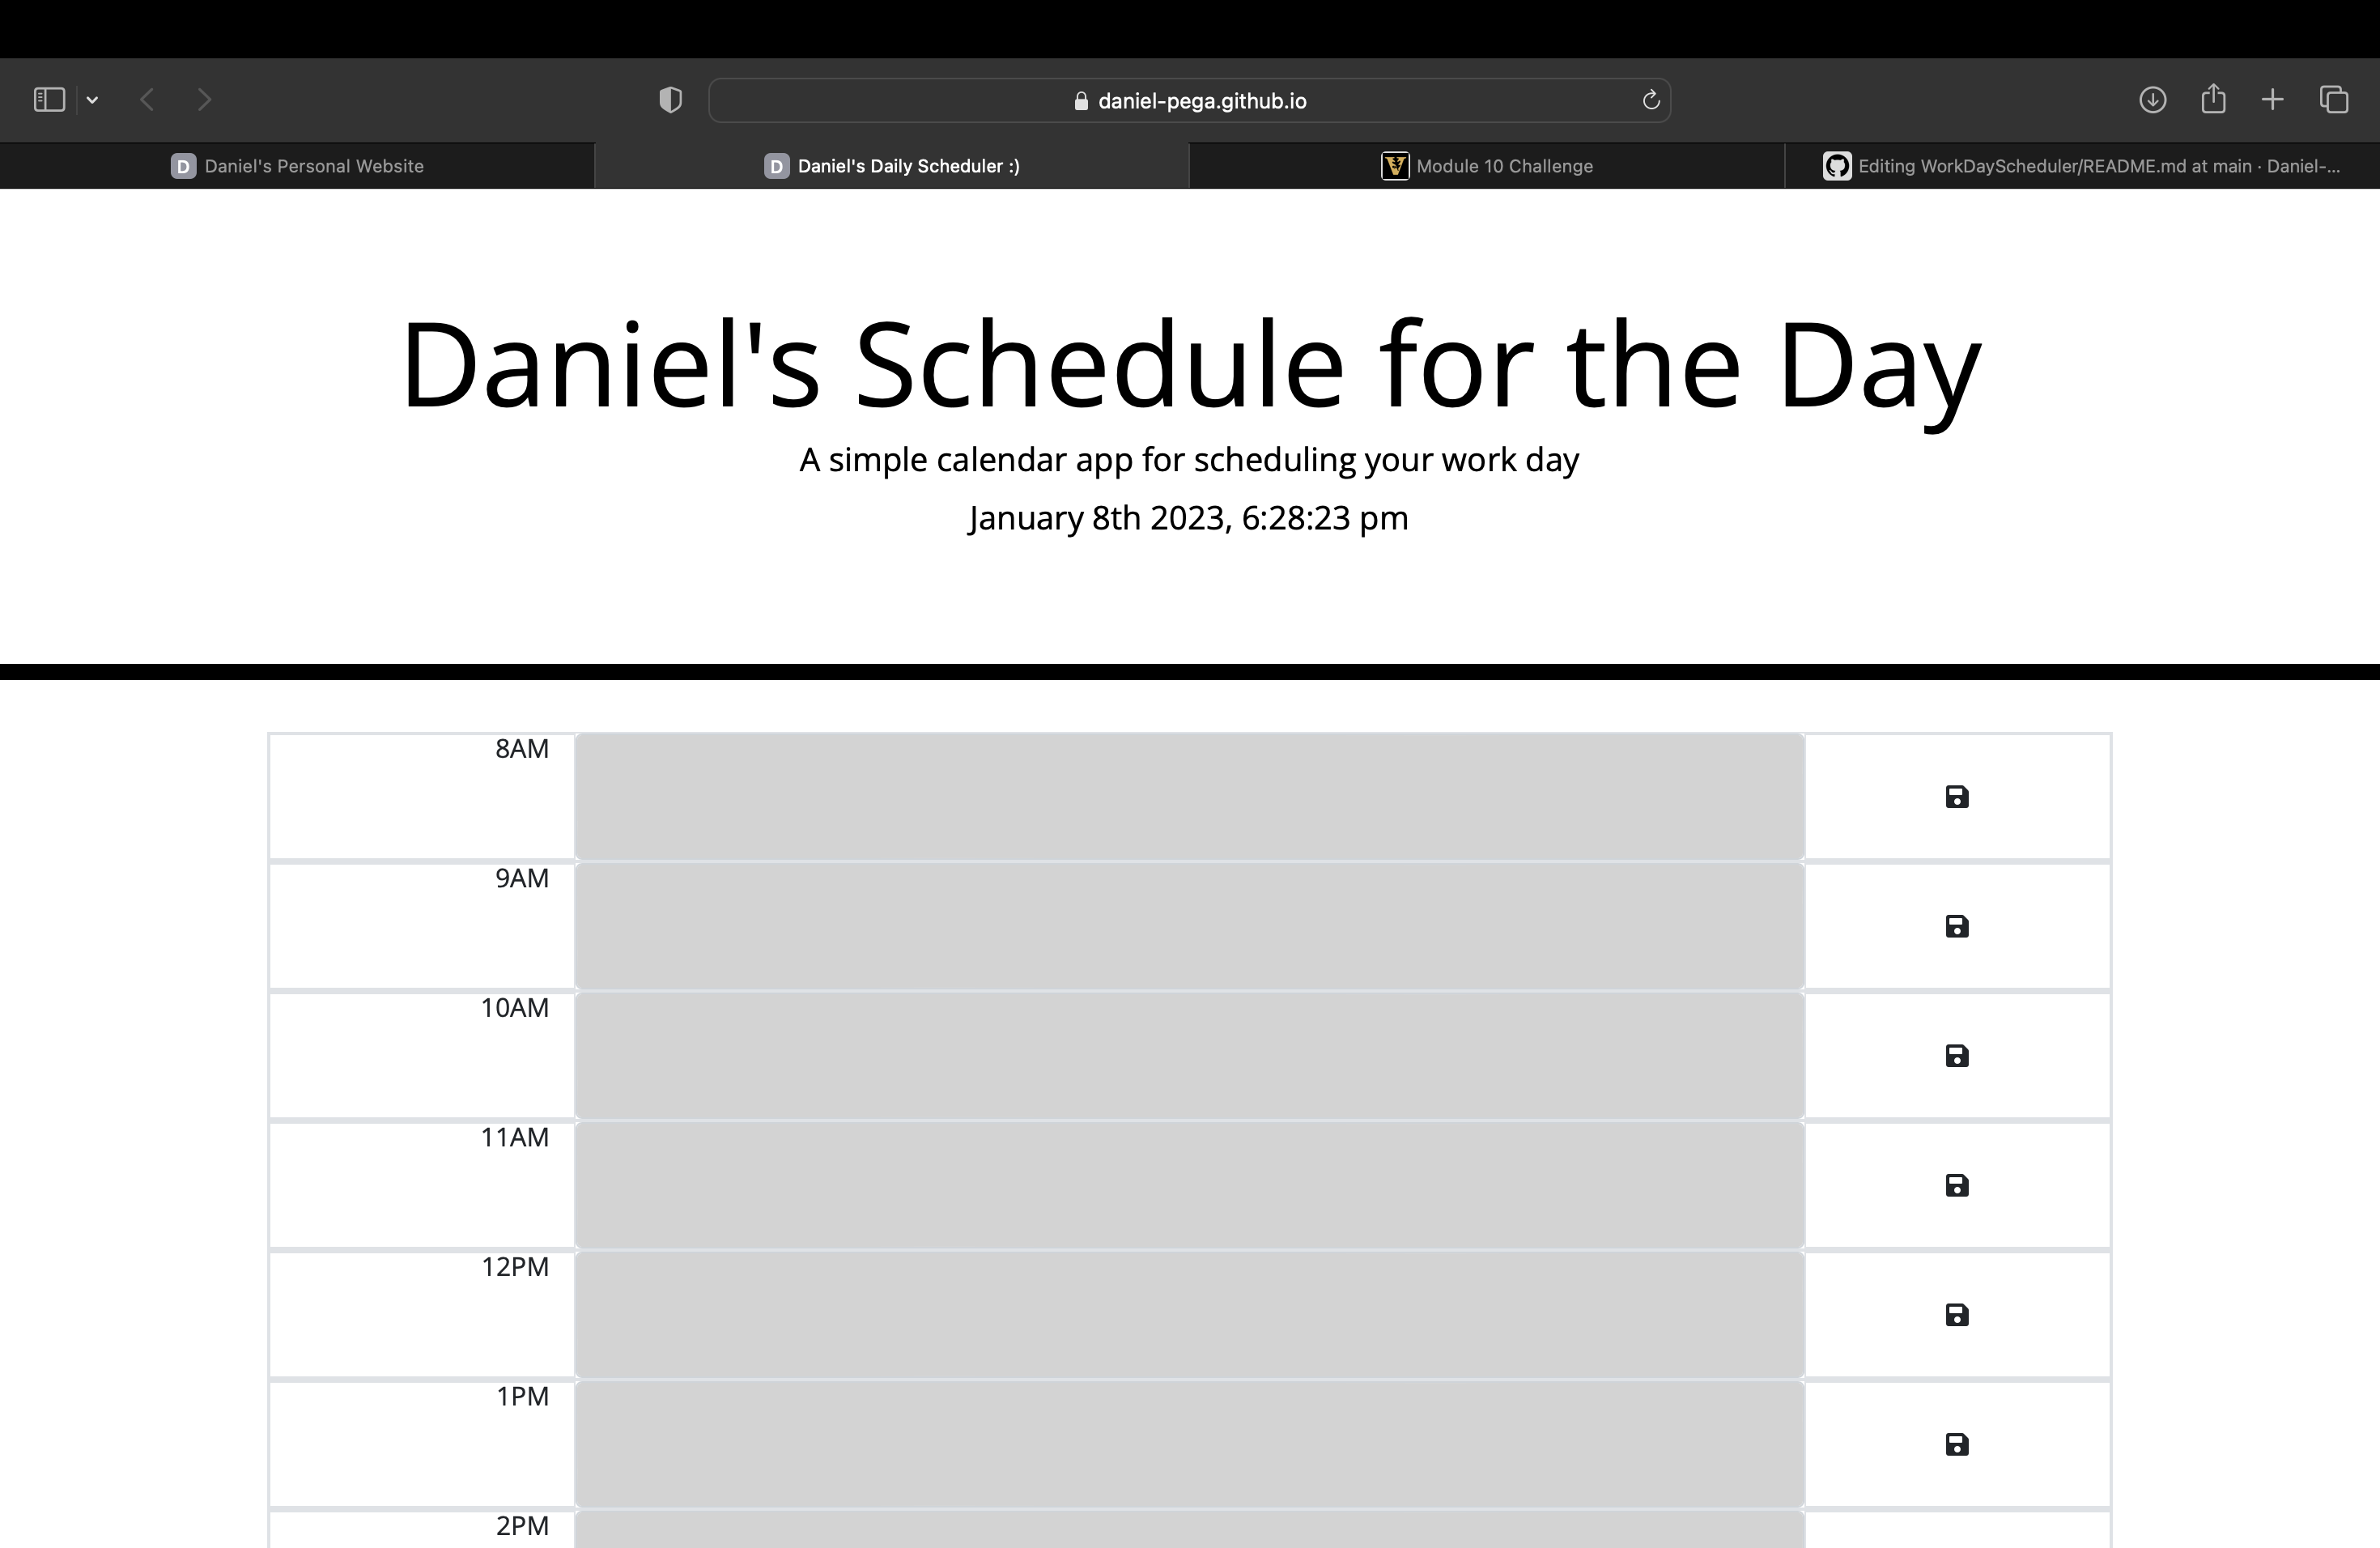Open the WorkDayScheduler README editing tab
Image resolution: width=2380 pixels, height=1548 pixels.
(2080, 166)
